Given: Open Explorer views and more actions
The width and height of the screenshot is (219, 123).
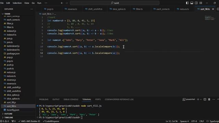Looking at the screenshot, I should point(32,9).
